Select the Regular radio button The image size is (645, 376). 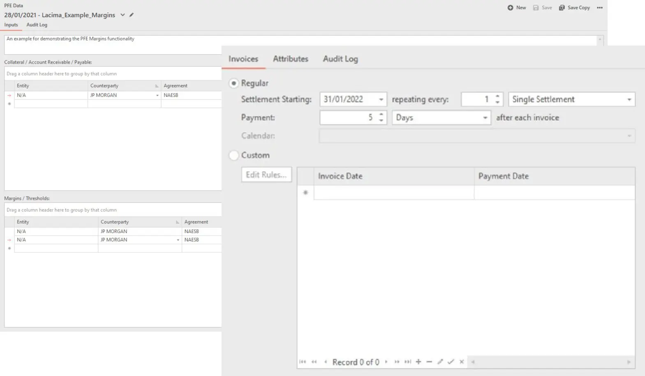click(x=233, y=83)
